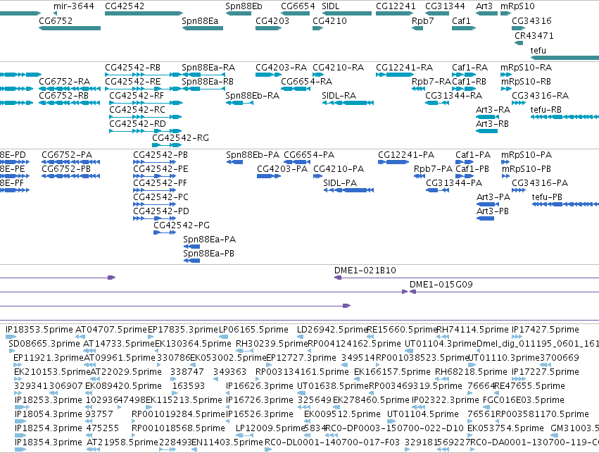Select the CG4210 gene label

(329, 20)
